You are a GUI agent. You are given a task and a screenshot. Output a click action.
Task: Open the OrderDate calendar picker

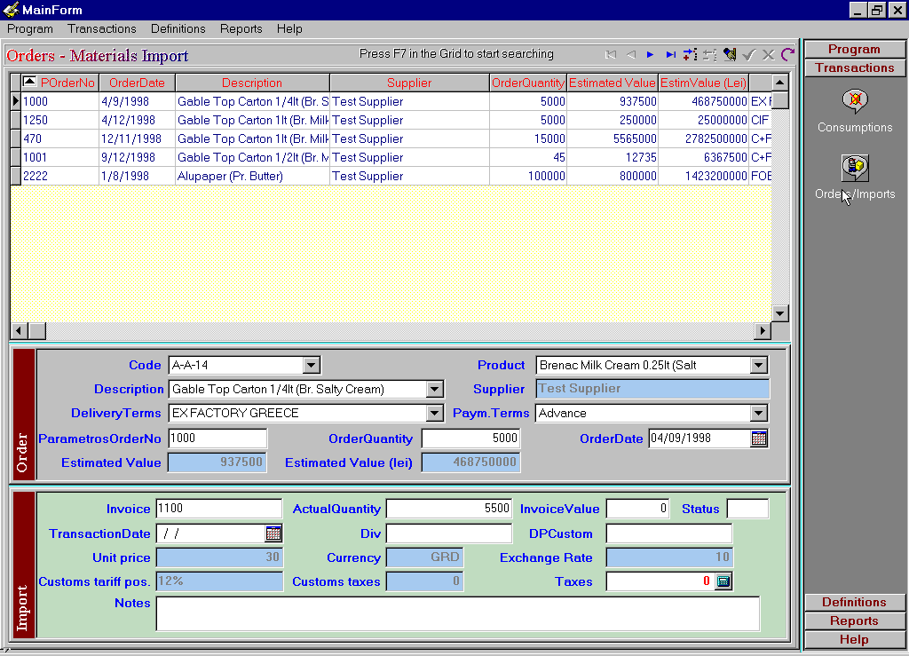tap(759, 439)
